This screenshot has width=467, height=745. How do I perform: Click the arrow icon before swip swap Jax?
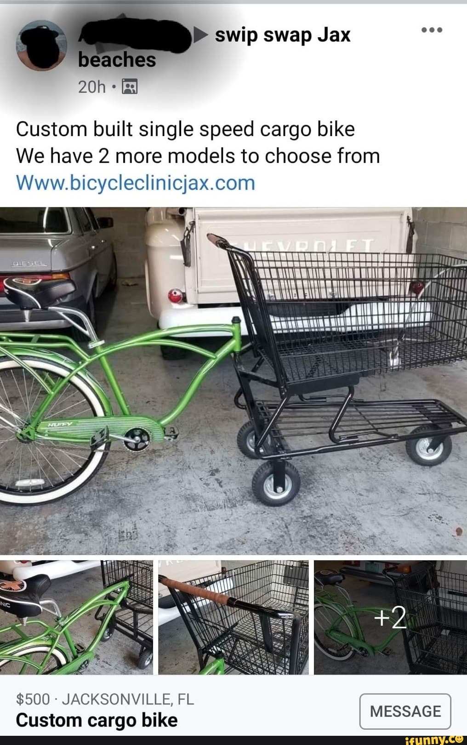tap(200, 35)
